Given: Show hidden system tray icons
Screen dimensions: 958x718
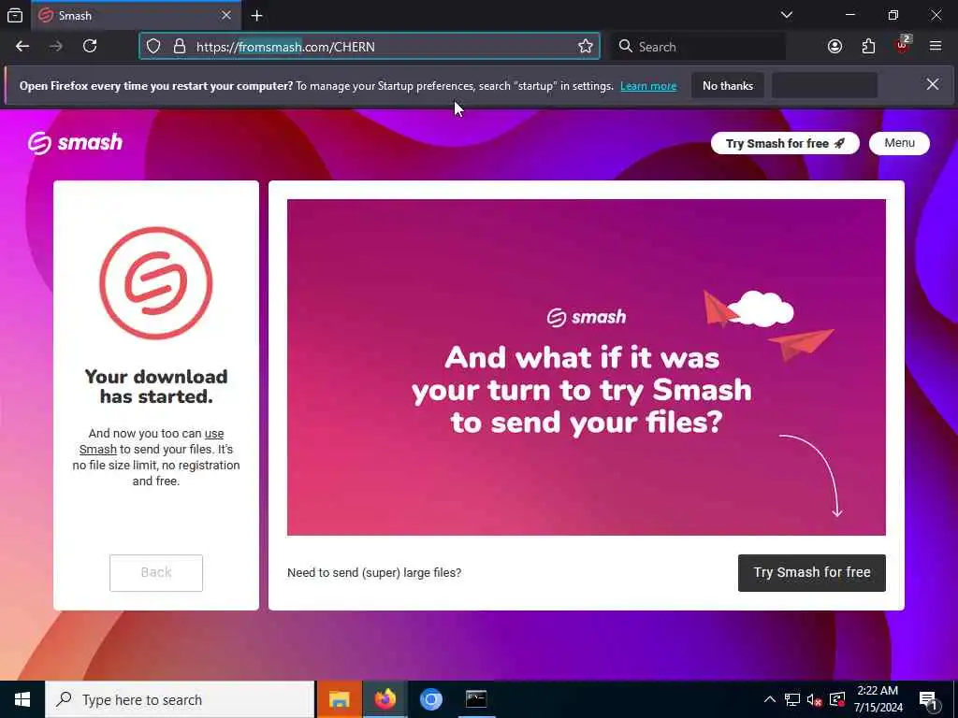Looking at the screenshot, I should coord(770,699).
